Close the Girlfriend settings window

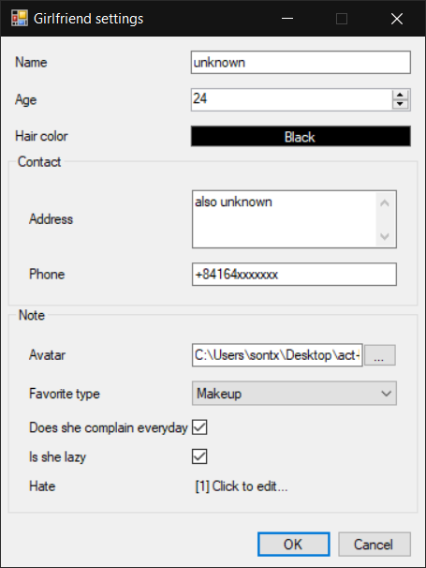(397, 19)
